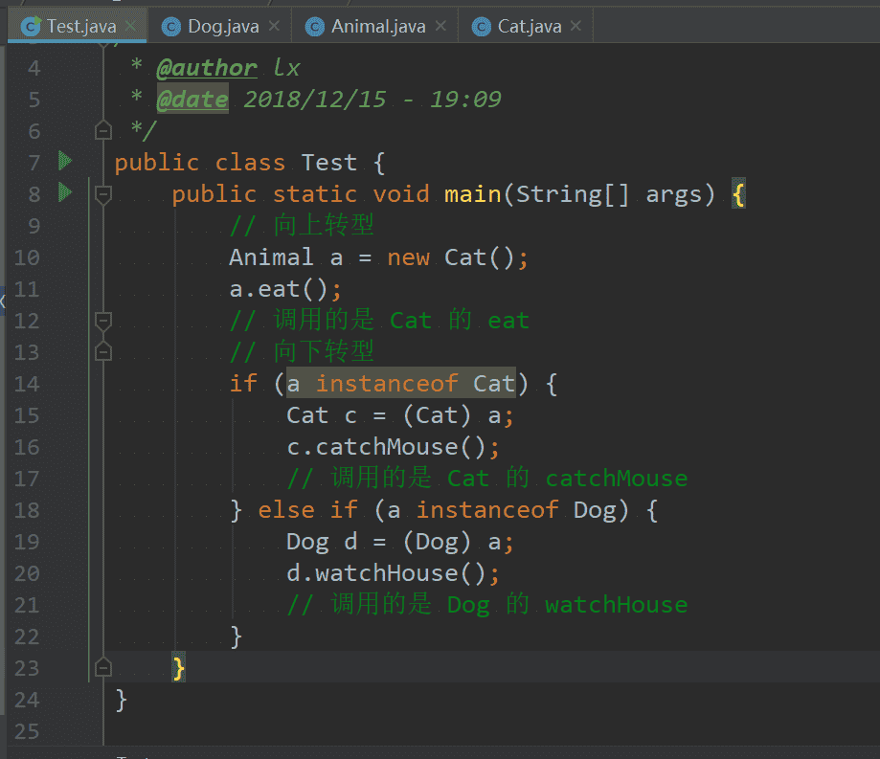This screenshot has height=759, width=880.
Task: Switch to the Dog.java tab
Action: click(x=222, y=26)
